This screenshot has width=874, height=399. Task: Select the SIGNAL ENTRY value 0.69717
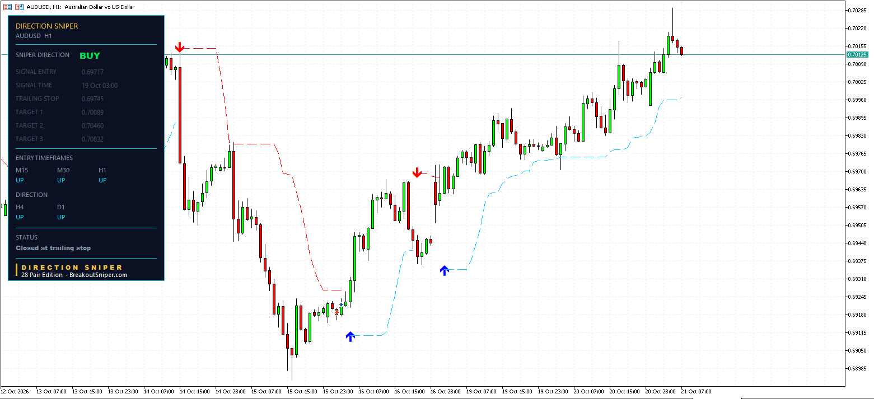[x=92, y=72]
